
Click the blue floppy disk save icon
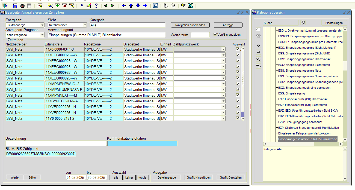point(15,5)
